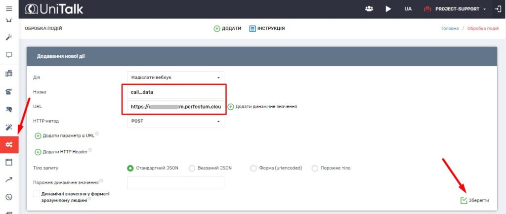506x214 pixels.
Task: Expand the HTTP метод POST dropdown
Action: coord(175,121)
